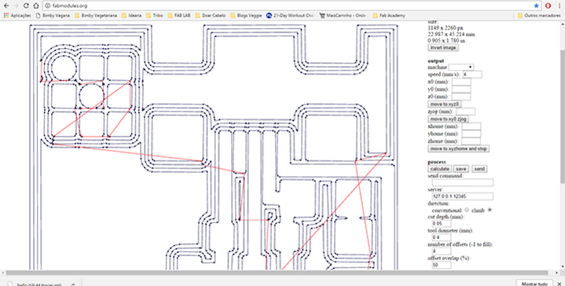Open the Tribo bookmark folder
565x286 pixels.
pos(155,16)
